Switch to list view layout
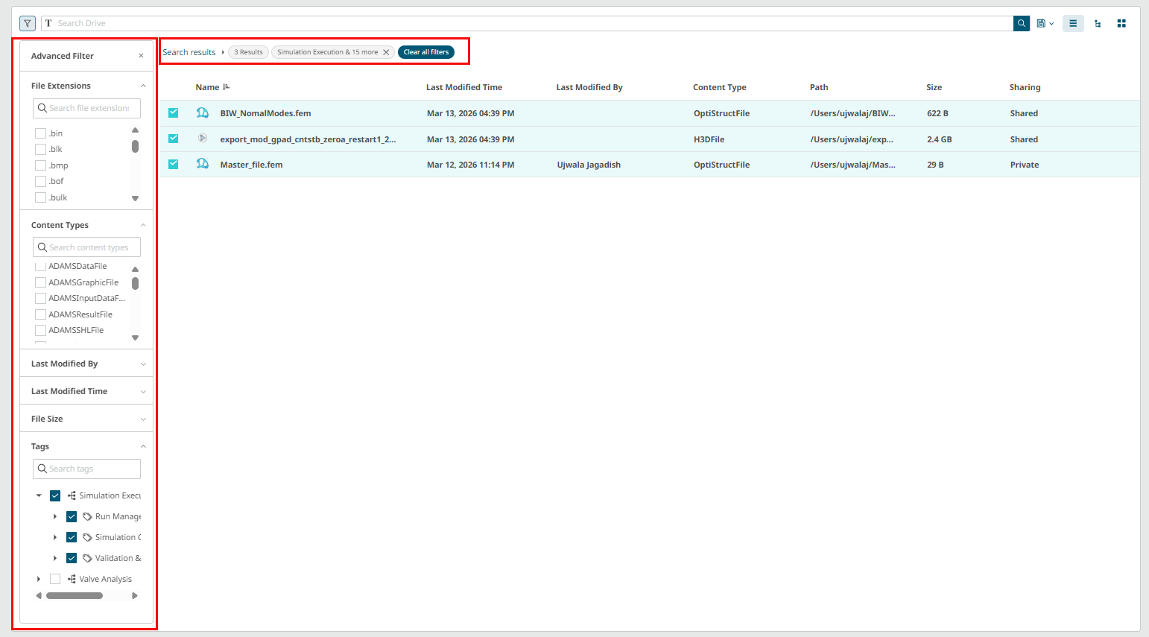The height and width of the screenshot is (637, 1149). pos(1073,23)
